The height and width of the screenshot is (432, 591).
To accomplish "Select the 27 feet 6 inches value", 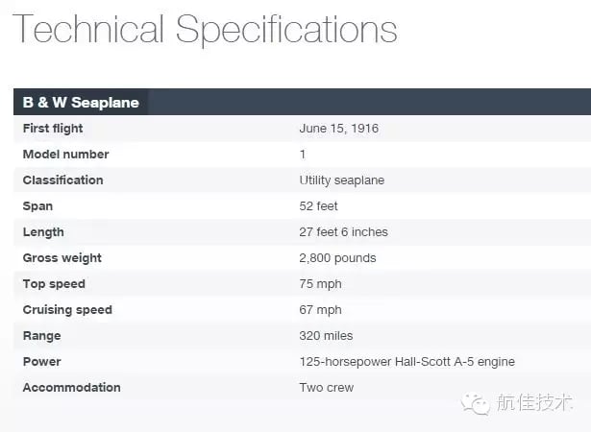I will point(344,232).
